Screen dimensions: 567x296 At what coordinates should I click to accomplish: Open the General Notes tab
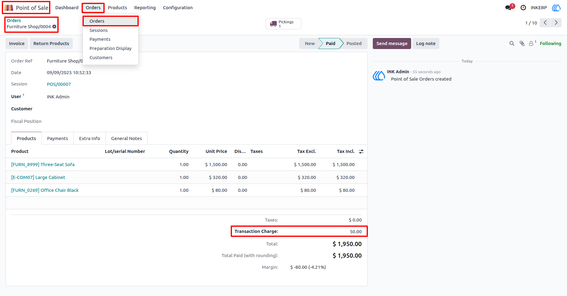click(126, 139)
